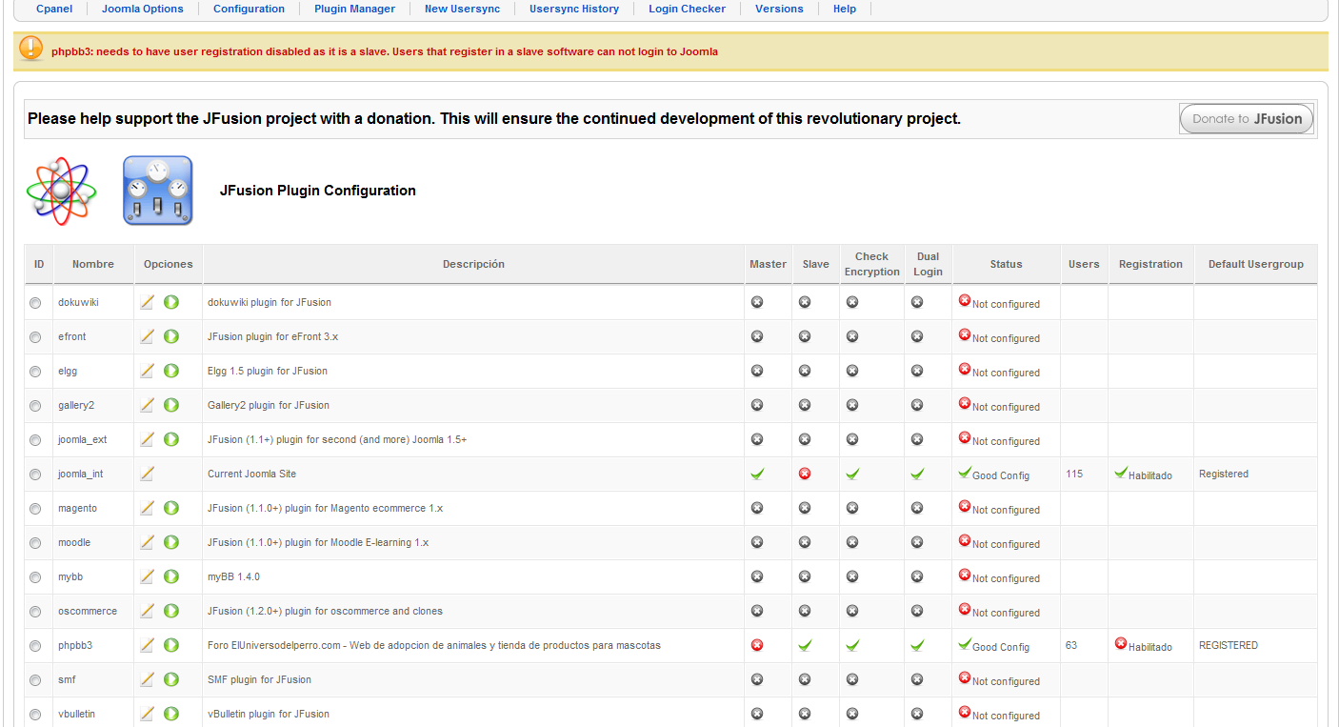Select the elgg radio button

point(35,372)
